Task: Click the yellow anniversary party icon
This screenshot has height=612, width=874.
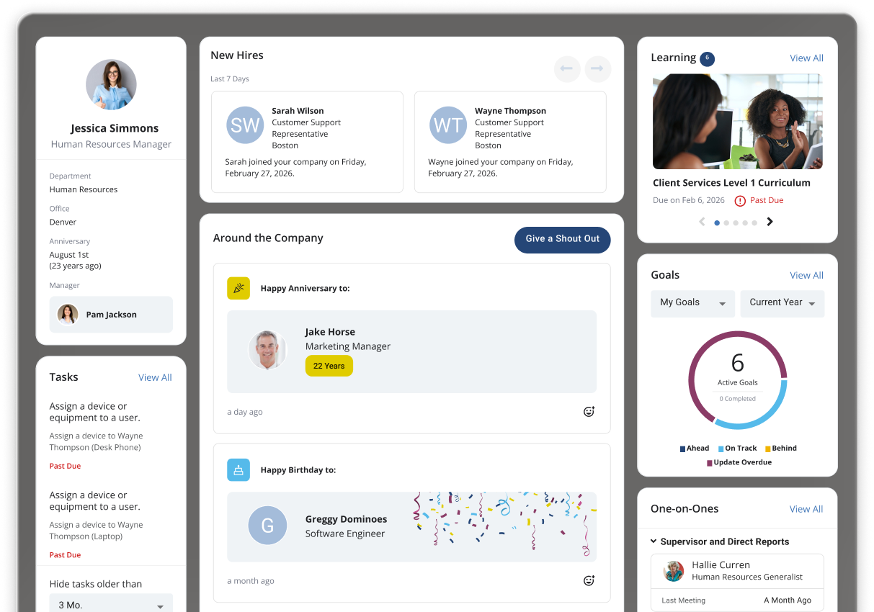Action: pyautogui.click(x=238, y=288)
